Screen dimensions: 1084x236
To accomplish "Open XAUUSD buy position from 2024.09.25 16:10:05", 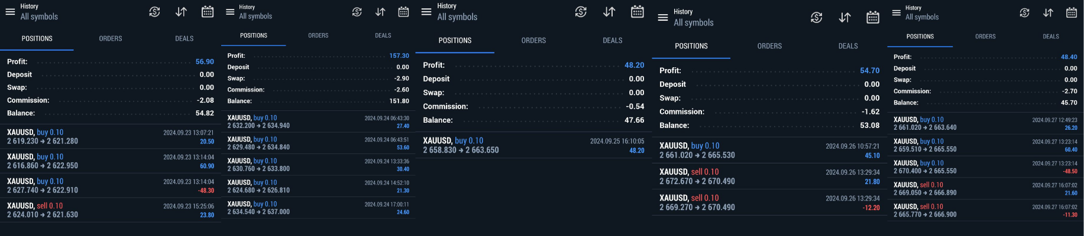I will pos(533,145).
